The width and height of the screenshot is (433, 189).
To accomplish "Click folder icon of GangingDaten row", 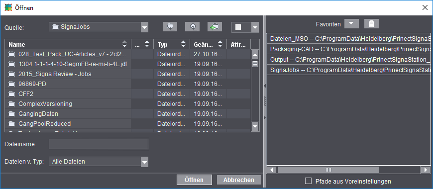I will [11, 114].
